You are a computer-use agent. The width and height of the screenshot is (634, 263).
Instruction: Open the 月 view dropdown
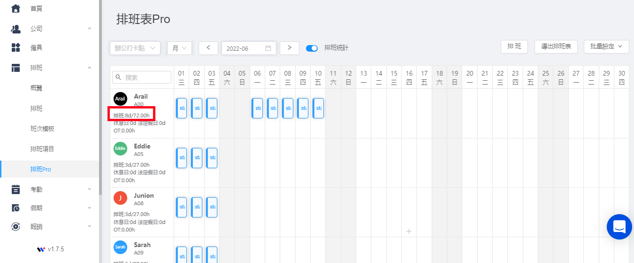pos(179,48)
